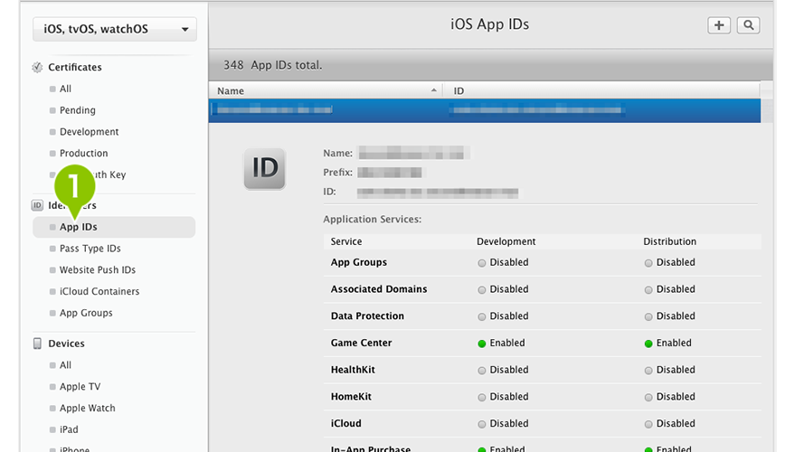
Task: Select App IDs in sidebar
Action: point(114,227)
